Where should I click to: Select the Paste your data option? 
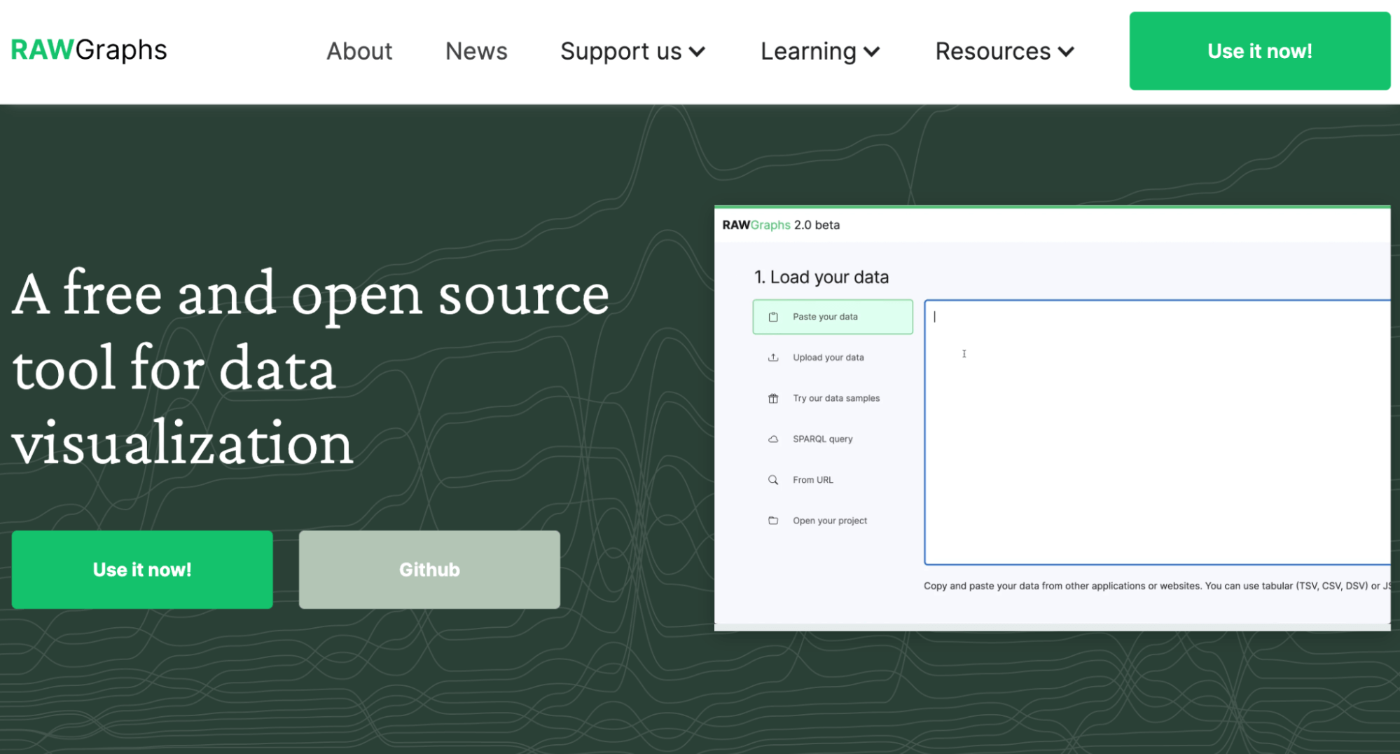pyautogui.click(x=833, y=317)
